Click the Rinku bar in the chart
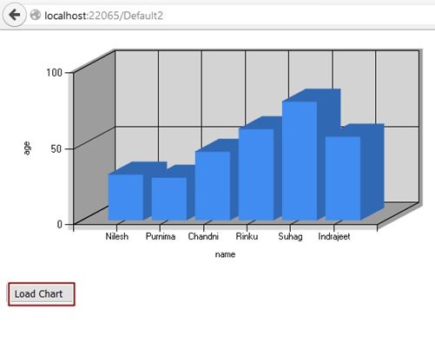 (256, 174)
